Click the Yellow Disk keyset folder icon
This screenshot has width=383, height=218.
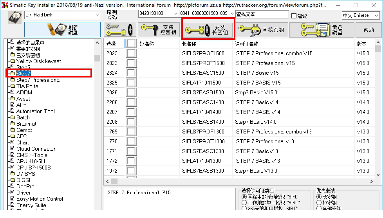pyautogui.click(x=13, y=61)
